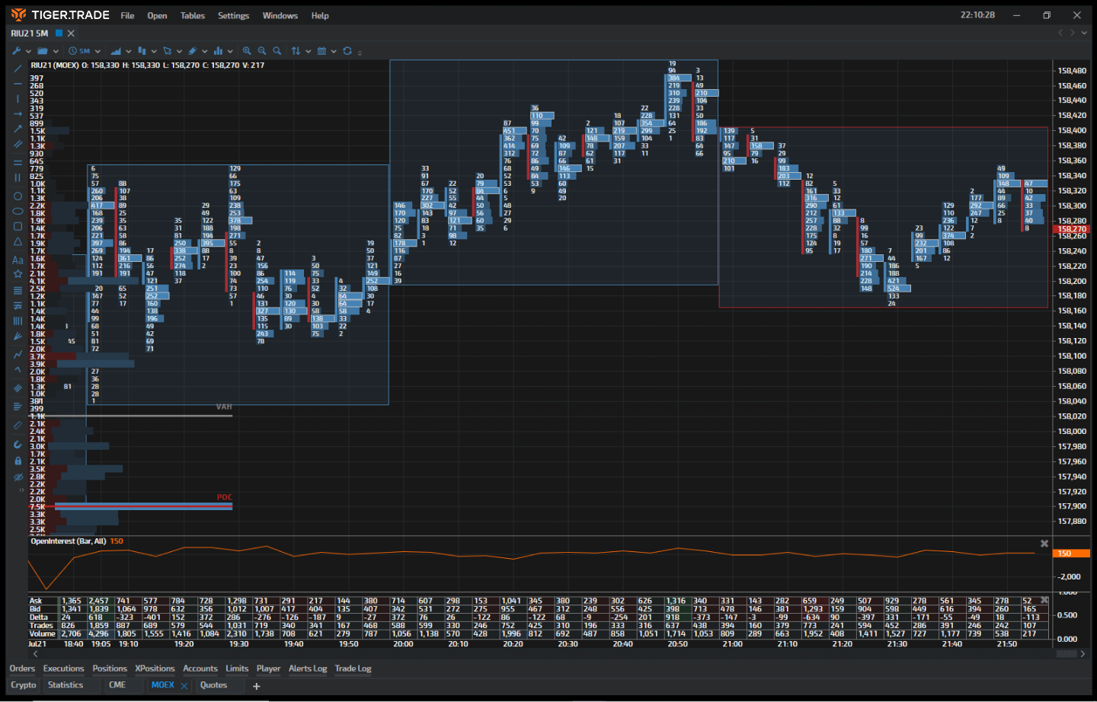Screen dimensions: 1097x702
Task: Switch to the Statistics tab
Action: pyautogui.click(x=67, y=684)
